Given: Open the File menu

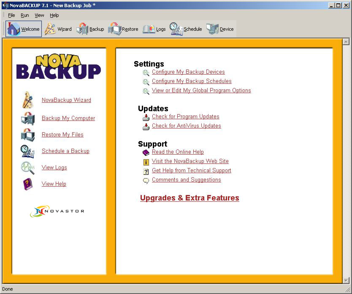Looking at the screenshot, I should click(11, 15).
